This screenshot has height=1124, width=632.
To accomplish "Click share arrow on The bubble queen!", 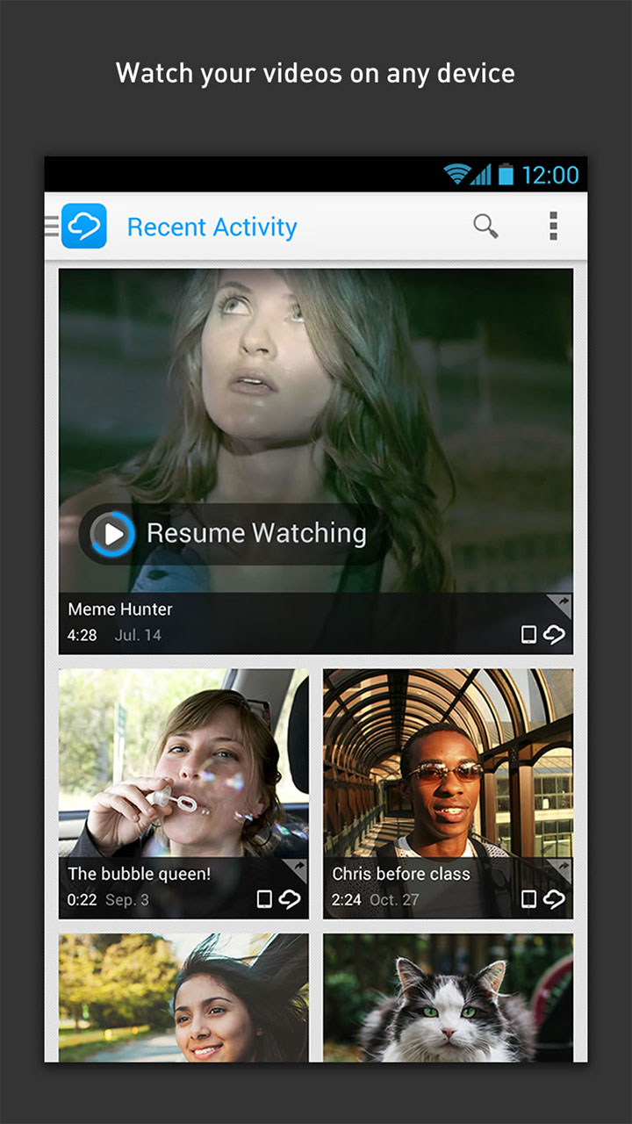I will [297, 868].
